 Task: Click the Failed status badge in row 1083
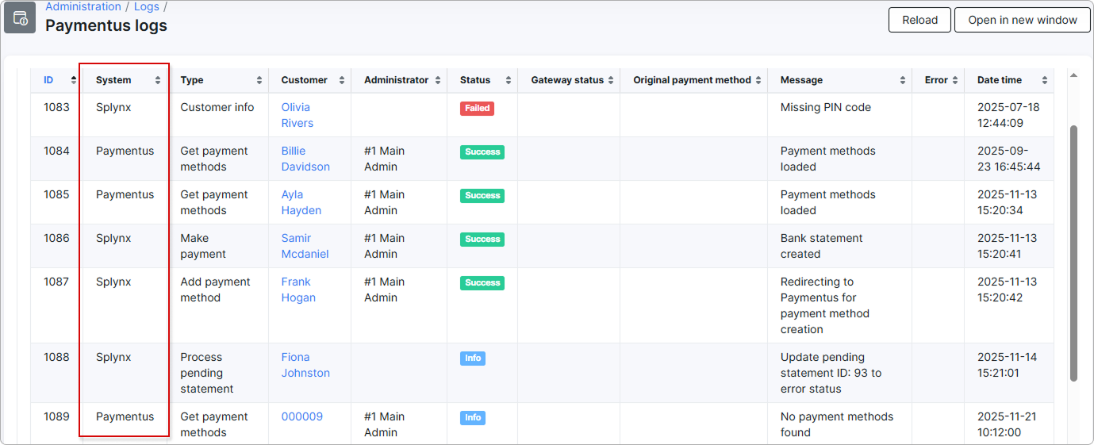[x=477, y=109]
